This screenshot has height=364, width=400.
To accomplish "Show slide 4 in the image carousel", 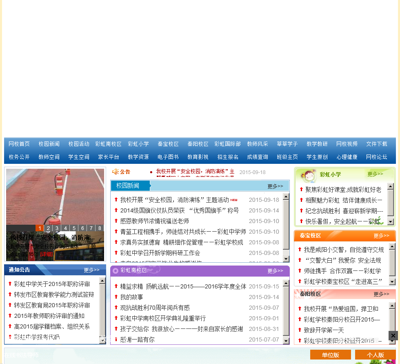I will tap(66, 228).
